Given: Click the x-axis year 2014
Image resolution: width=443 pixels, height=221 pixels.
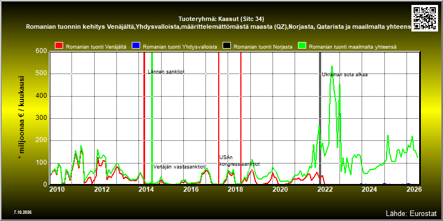Looking at the screenshot, I should tap(146, 189).
